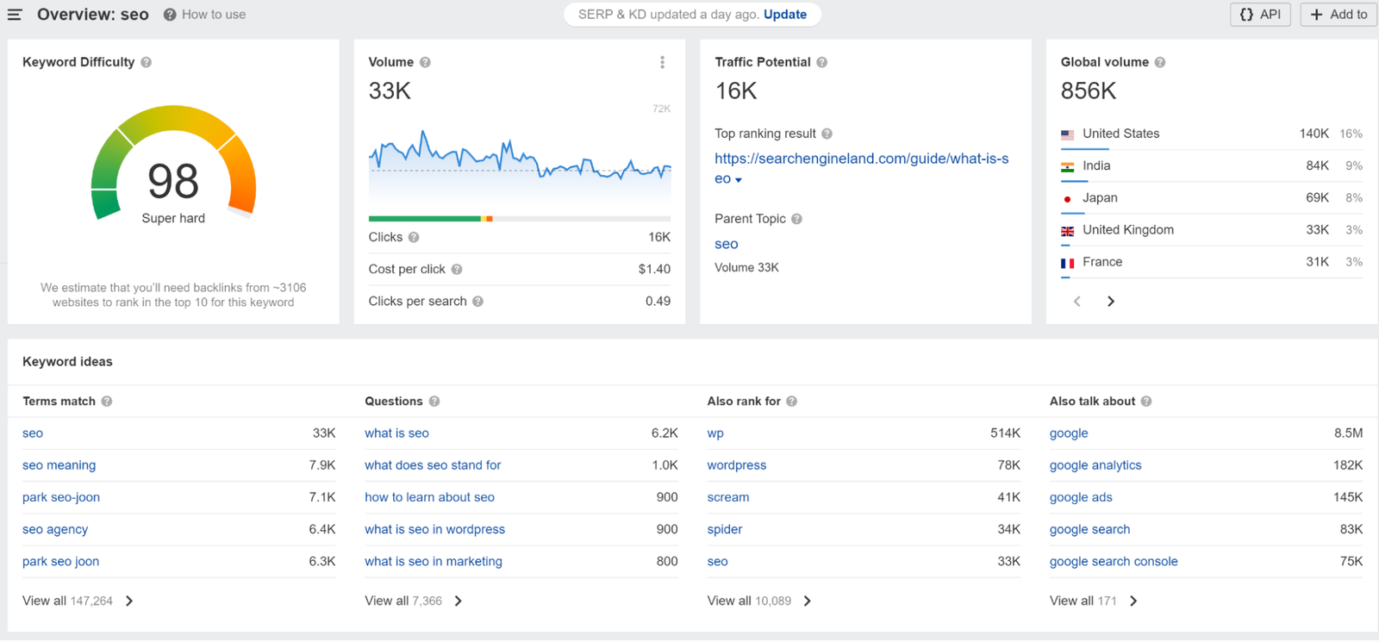This screenshot has width=1379, height=642.
Task: Click the United Kingdom flag icon
Action: 1068,231
